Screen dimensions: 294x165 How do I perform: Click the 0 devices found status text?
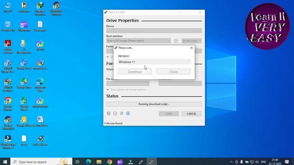[x=113, y=123]
